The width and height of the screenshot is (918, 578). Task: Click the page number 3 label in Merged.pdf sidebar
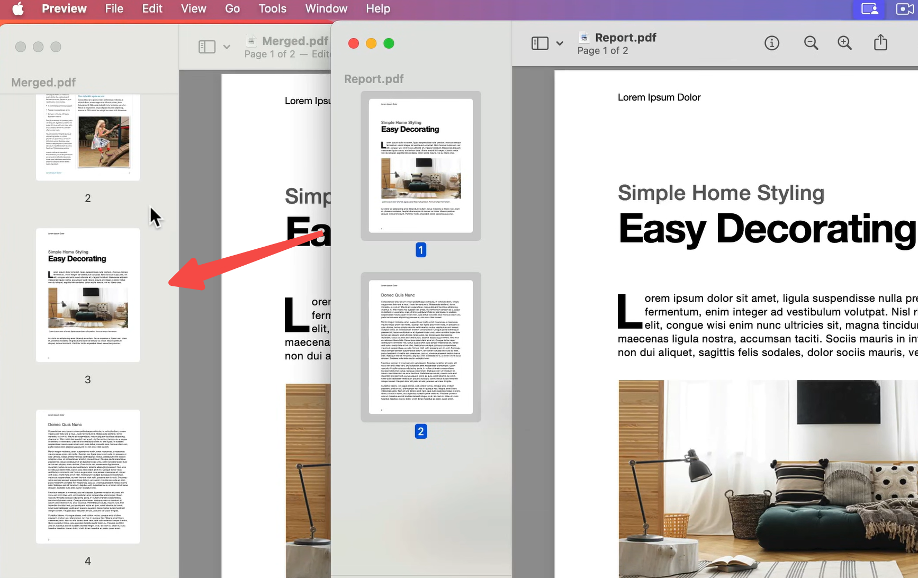(88, 380)
